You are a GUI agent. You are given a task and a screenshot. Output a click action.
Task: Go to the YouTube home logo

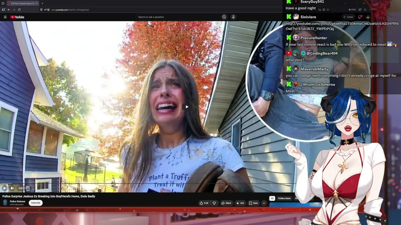click(17, 17)
